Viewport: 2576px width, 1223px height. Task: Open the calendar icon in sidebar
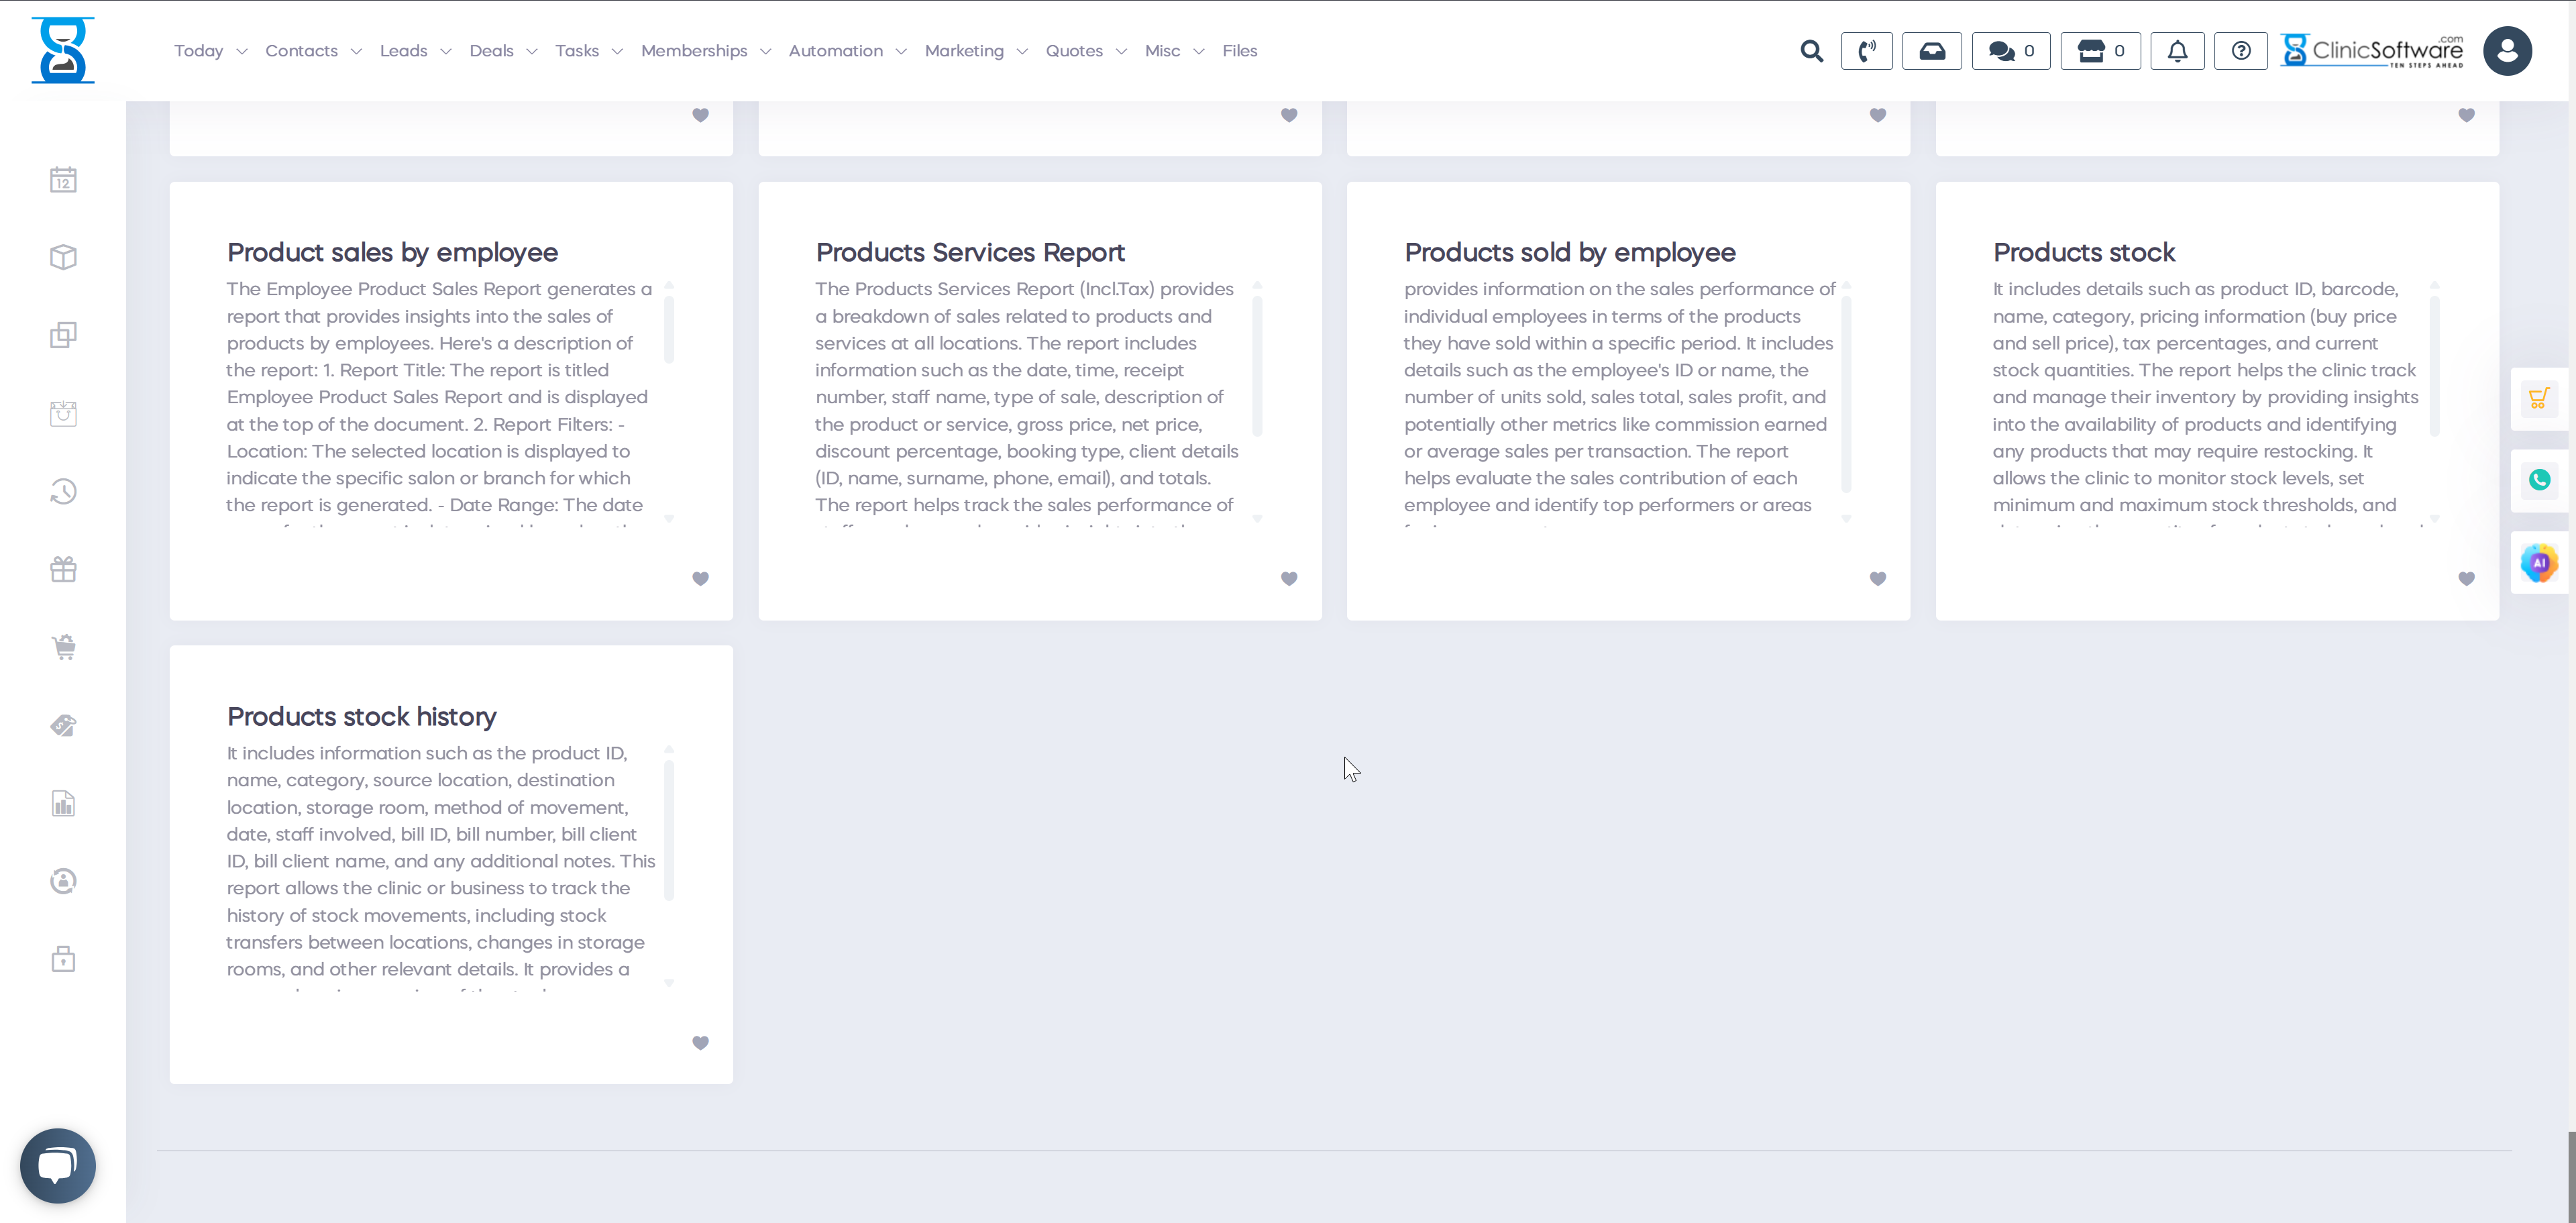point(63,180)
